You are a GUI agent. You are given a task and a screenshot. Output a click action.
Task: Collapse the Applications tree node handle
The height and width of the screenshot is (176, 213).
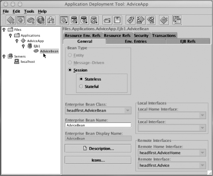[x=10, y=35]
